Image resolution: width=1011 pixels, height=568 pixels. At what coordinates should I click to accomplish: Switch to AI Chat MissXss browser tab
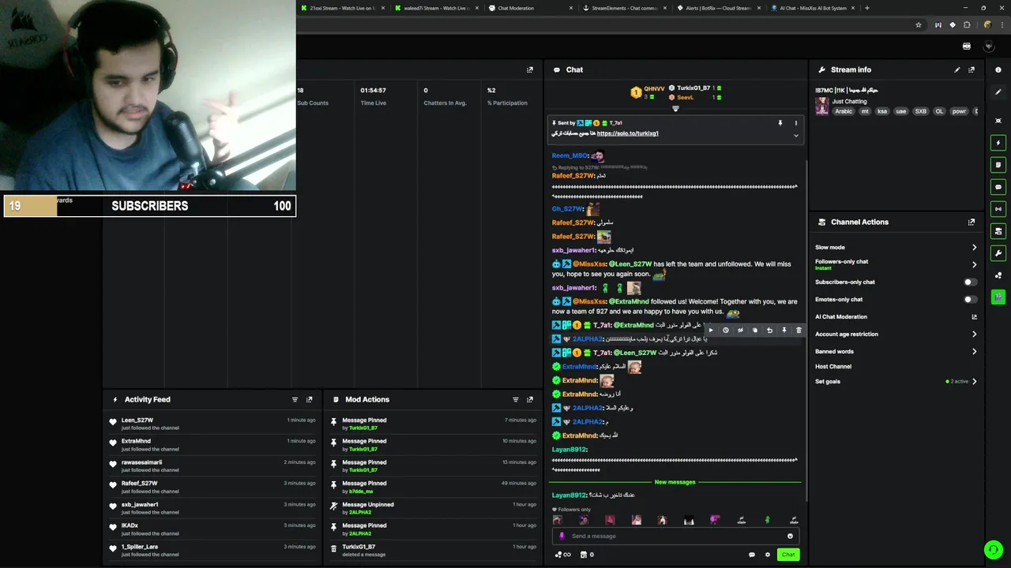click(x=811, y=8)
